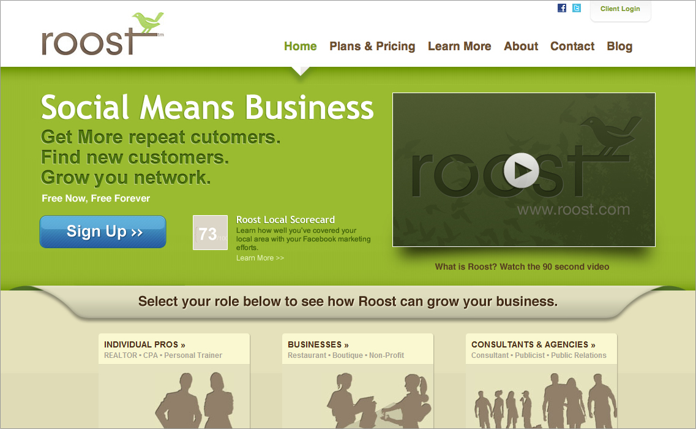Click the Roost bird logo

click(x=103, y=34)
